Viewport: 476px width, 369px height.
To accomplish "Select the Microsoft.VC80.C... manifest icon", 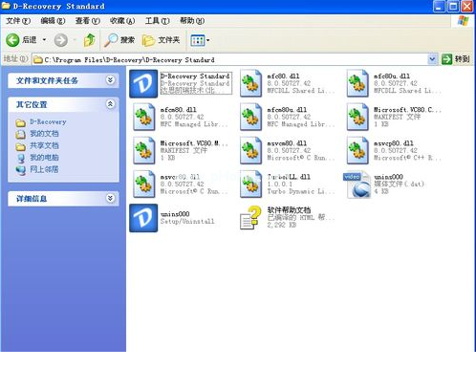I will tap(357, 117).
